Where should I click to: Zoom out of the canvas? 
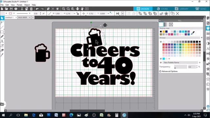(68, 9)
